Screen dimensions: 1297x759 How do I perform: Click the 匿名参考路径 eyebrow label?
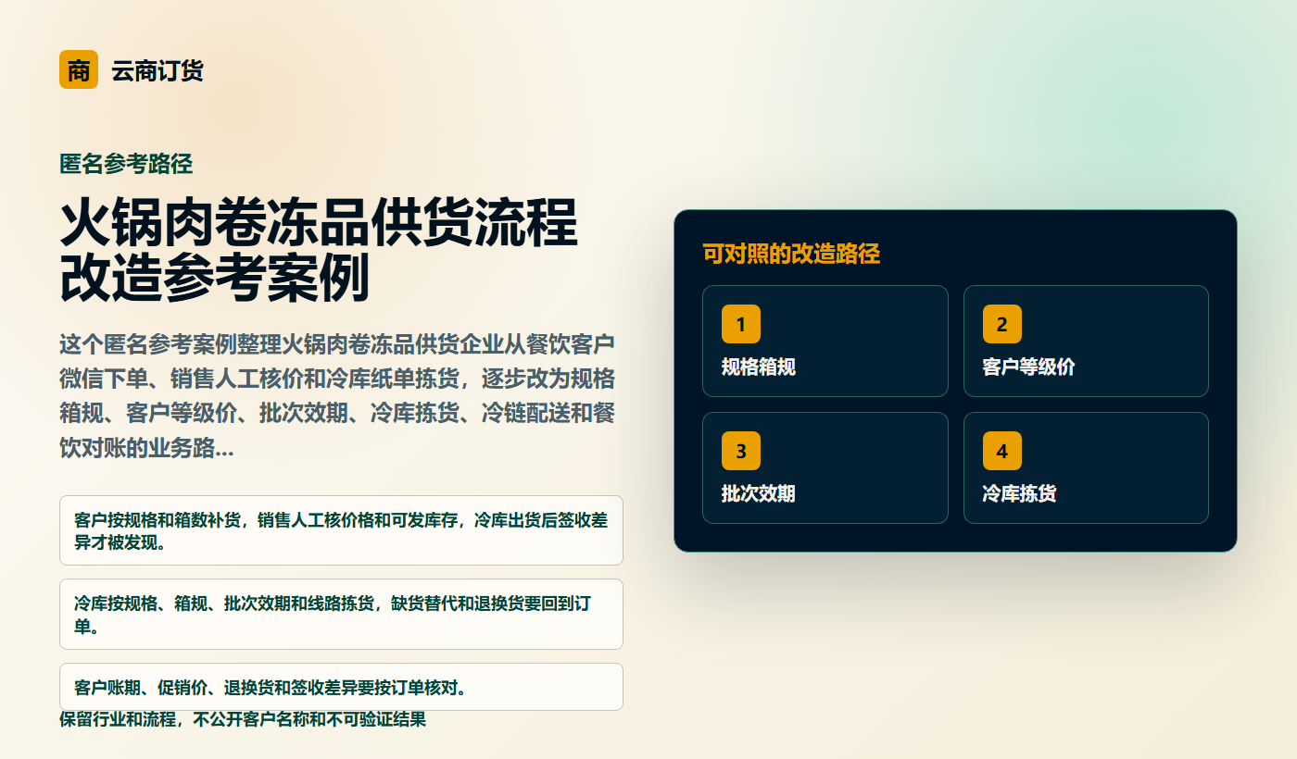tap(126, 164)
